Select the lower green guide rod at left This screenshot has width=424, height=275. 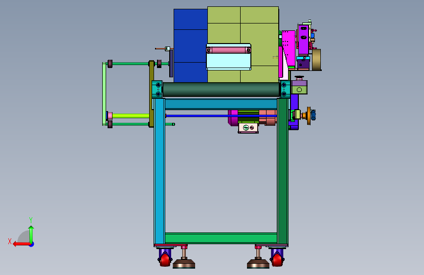click(131, 124)
